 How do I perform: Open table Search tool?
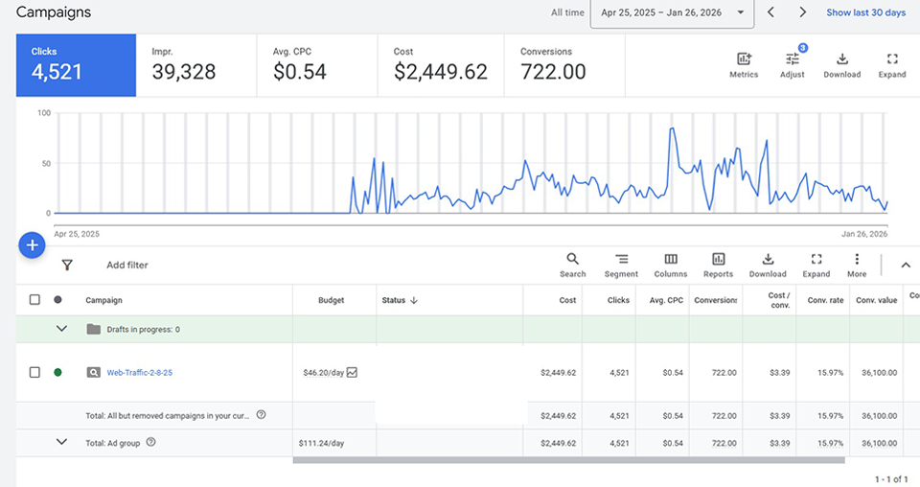(x=573, y=266)
